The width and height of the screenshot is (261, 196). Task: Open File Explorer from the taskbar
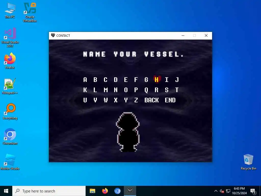coord(92,191)
